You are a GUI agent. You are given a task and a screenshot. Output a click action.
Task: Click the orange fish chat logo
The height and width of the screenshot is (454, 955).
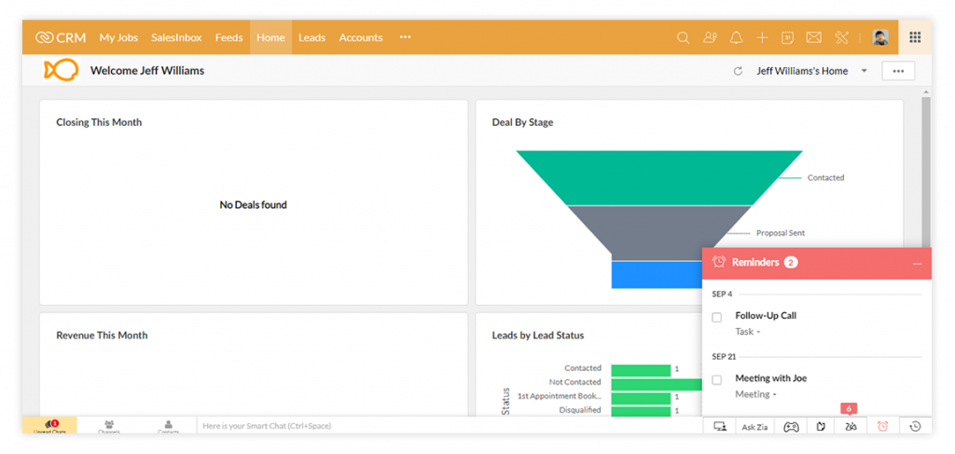click(61, 70)
